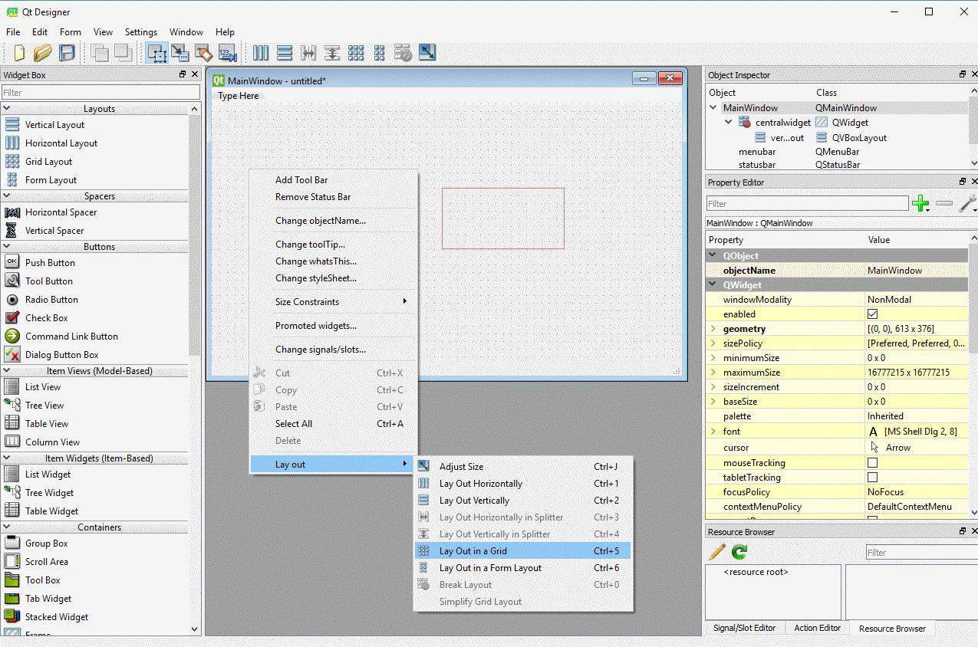
Task: Click the Lay Out in Form Layout toolbar icon
Action: click(380, 53)
